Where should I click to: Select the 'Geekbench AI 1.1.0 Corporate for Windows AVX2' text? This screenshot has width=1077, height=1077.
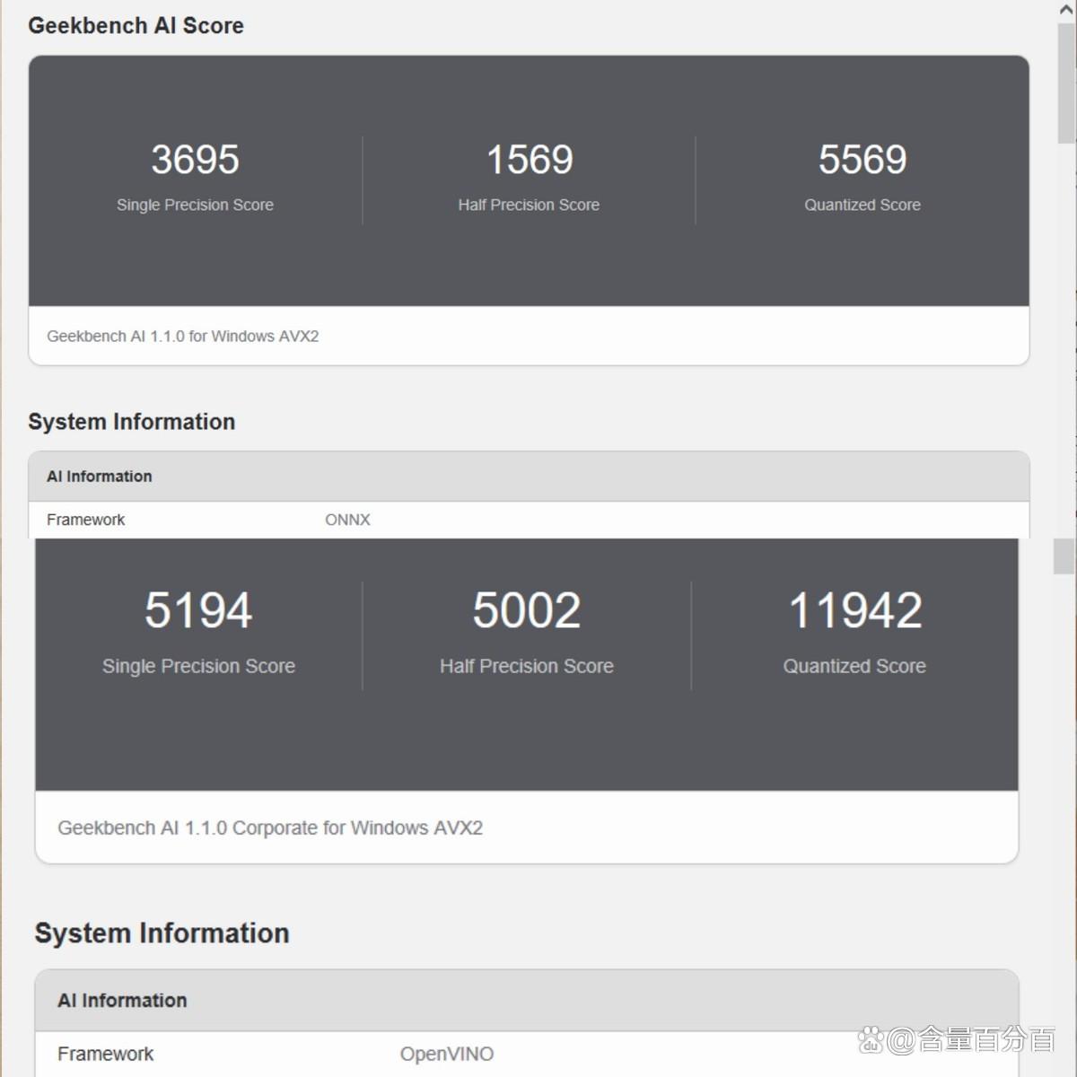270,827
